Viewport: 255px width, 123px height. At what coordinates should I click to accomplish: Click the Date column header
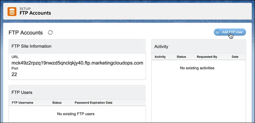point(235,57)
